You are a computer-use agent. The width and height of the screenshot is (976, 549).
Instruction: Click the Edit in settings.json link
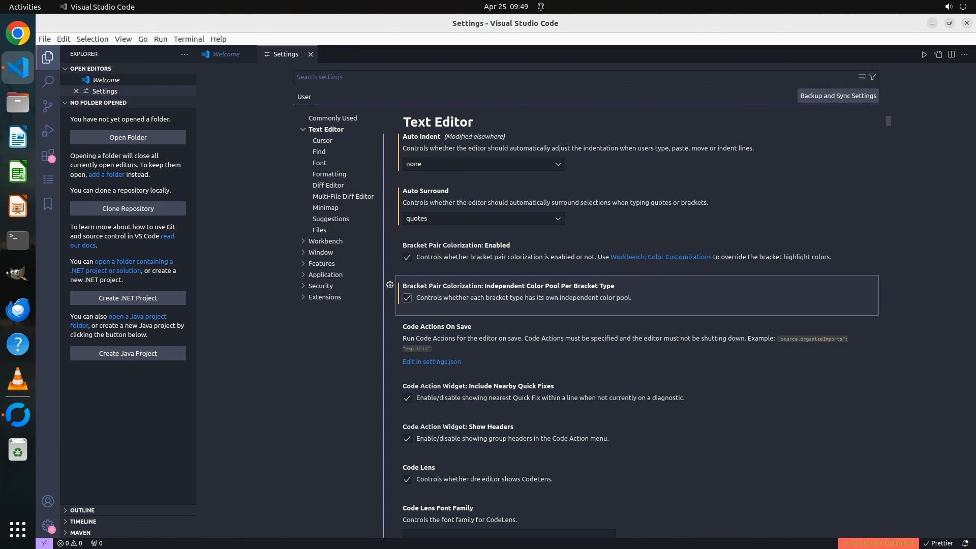tap(432, 362)
